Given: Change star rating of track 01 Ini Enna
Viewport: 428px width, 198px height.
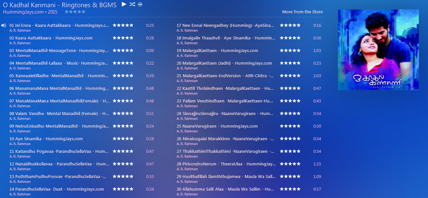Looking at the screenshot, I should pyautogui.click(x=123, y=25).
